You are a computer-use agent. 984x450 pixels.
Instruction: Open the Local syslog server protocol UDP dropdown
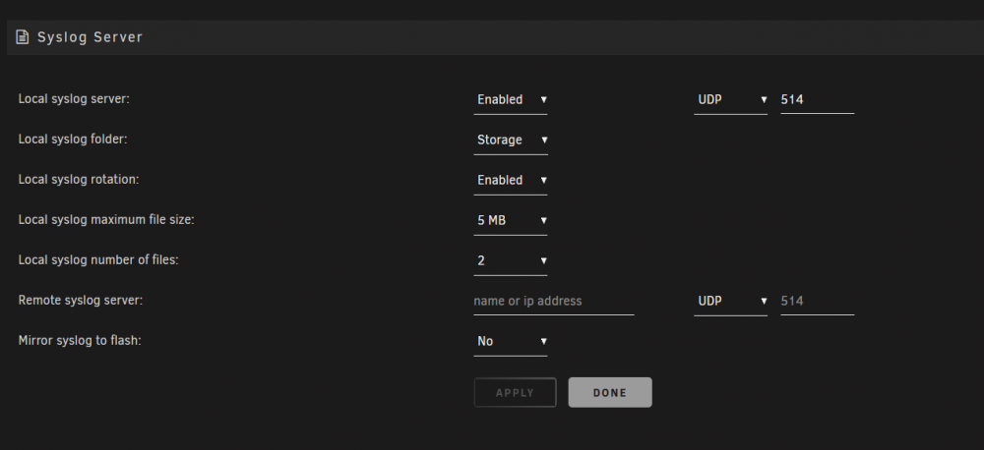tap(730, 99)
